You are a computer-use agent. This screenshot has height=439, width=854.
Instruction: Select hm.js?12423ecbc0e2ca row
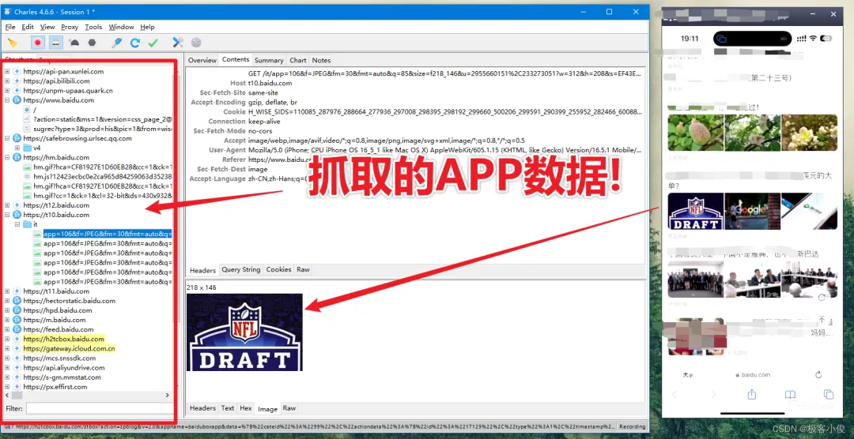tap(102, 176)
